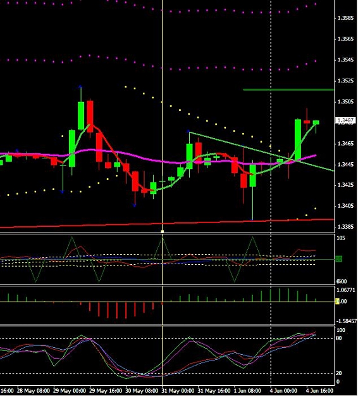
Task: Click the 105 indicator scale value
Action: point(341,238)
